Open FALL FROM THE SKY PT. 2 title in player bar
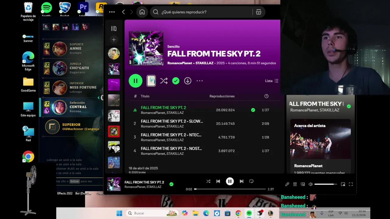This screenshot has height=219, width=390. [144, 182]
